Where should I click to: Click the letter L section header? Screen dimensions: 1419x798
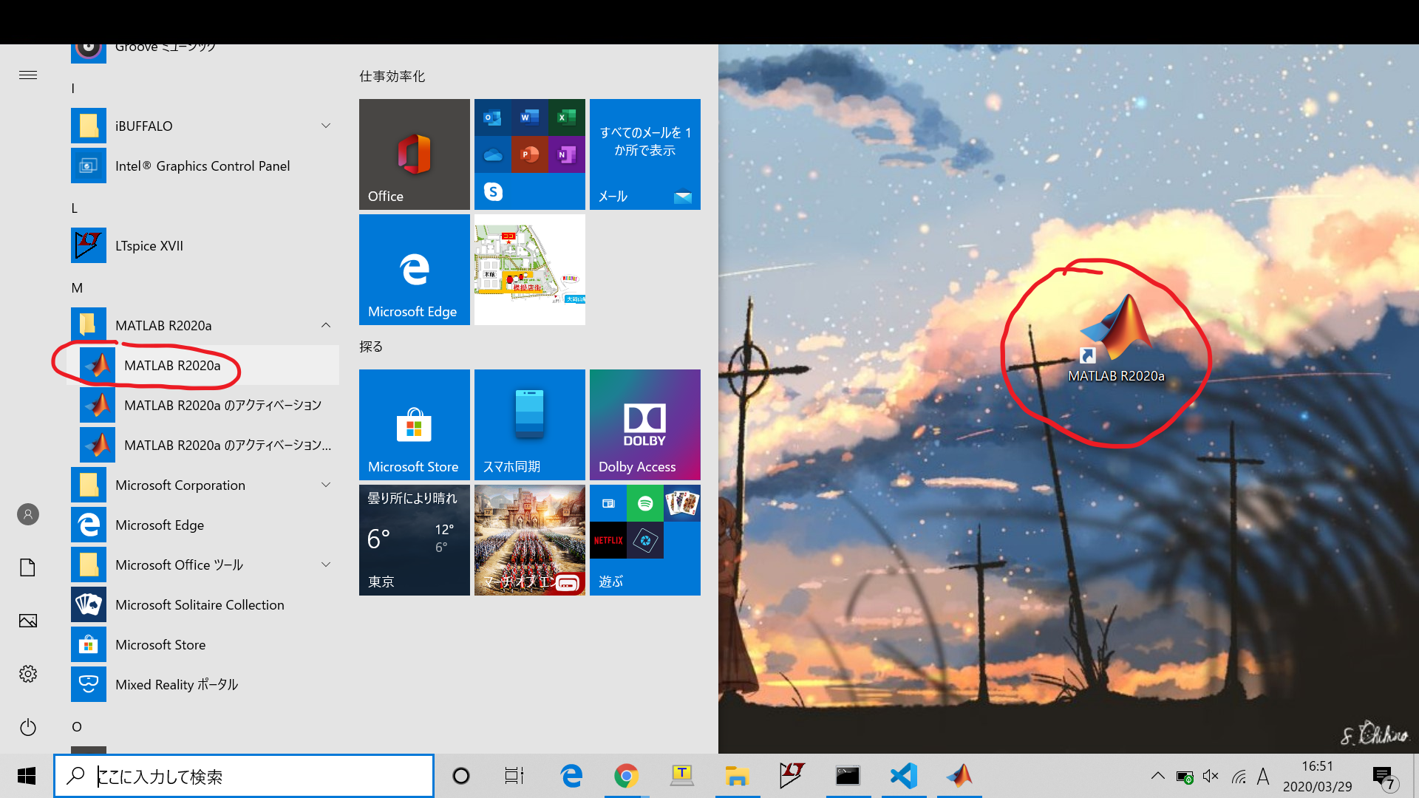75,208
